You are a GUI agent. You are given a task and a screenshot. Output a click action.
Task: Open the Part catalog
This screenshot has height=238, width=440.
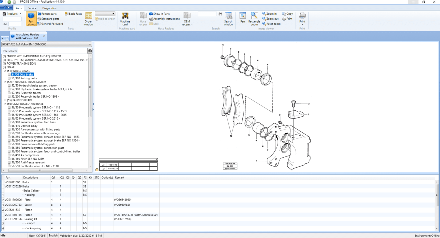pyautogui.click(x=31, y=19)
